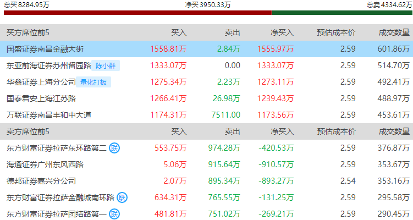413x220 pixels.
Task: Click buy value 1266.41万
Action: click(168, 98)
